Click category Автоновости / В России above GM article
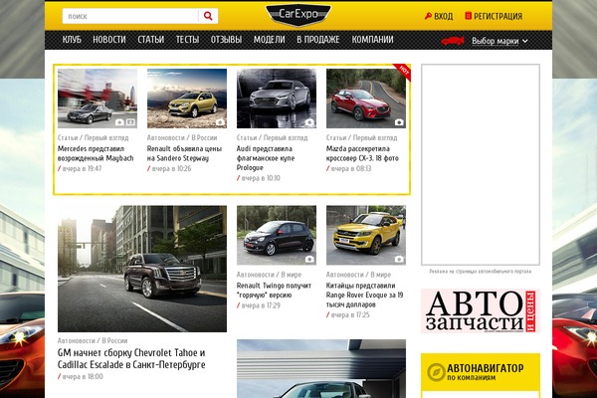Image resolution: width=597 pixels, height=398 pixels. [93, 340]
